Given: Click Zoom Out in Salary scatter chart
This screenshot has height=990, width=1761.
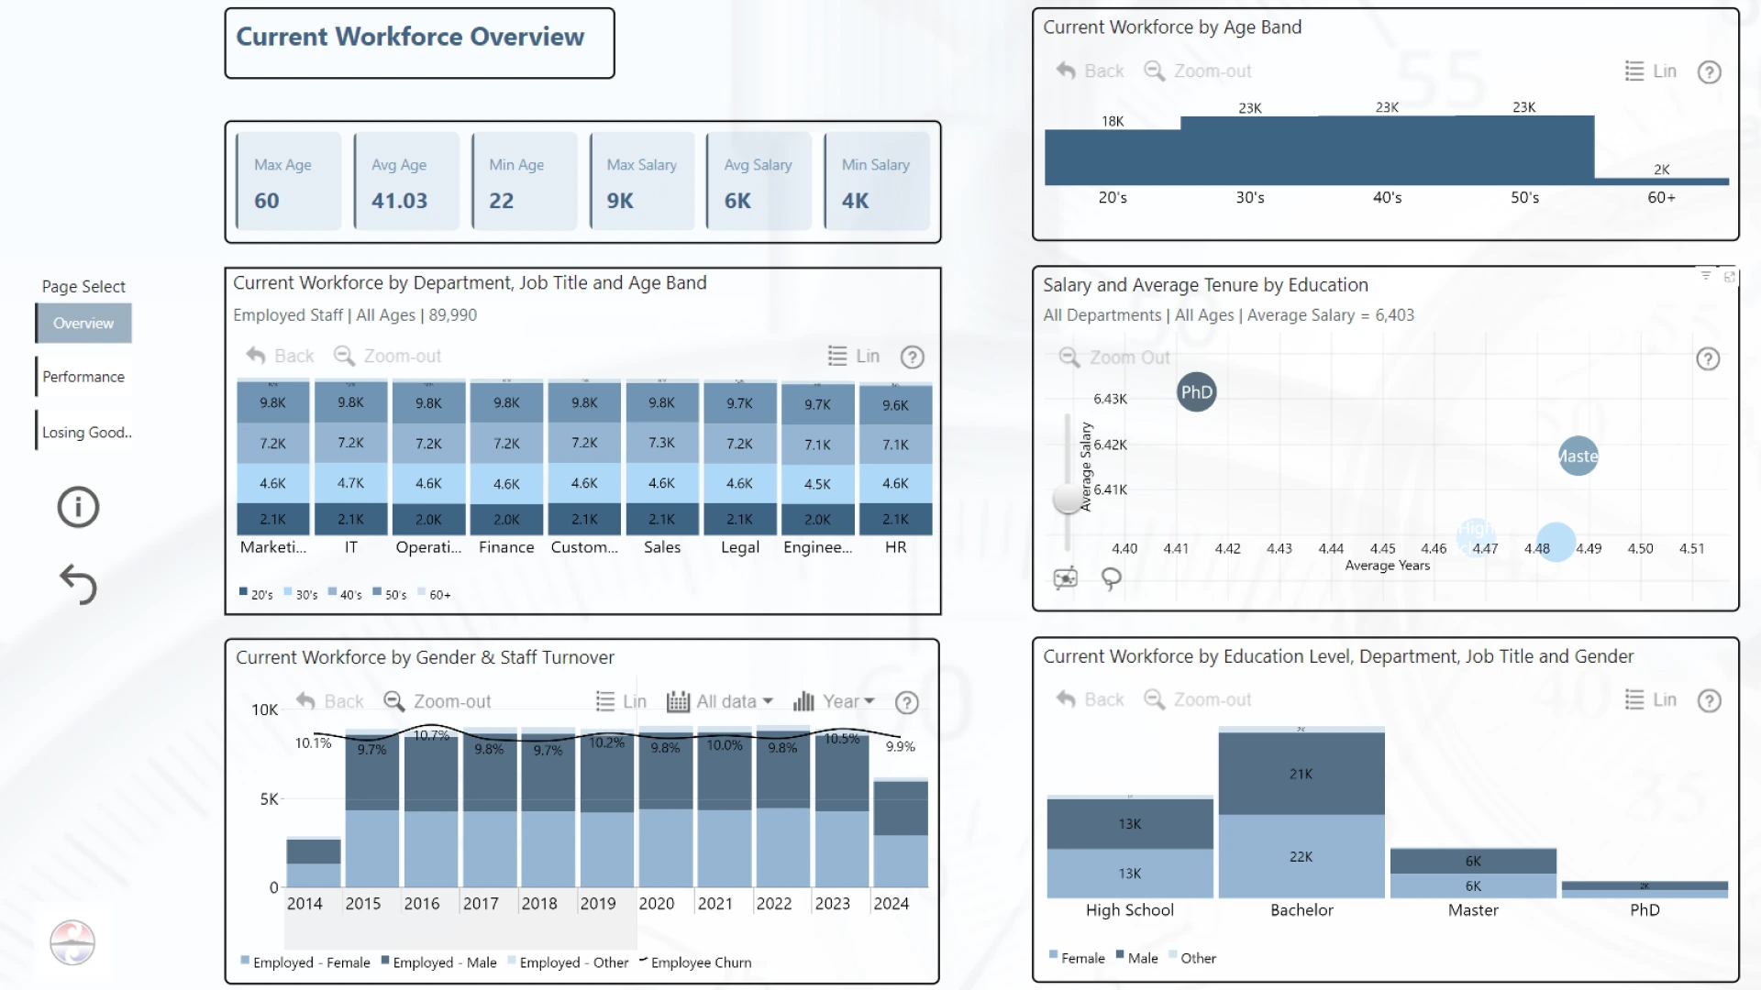Looking at the screenshot, I should pyautogui.click(x=1114, y=357).
